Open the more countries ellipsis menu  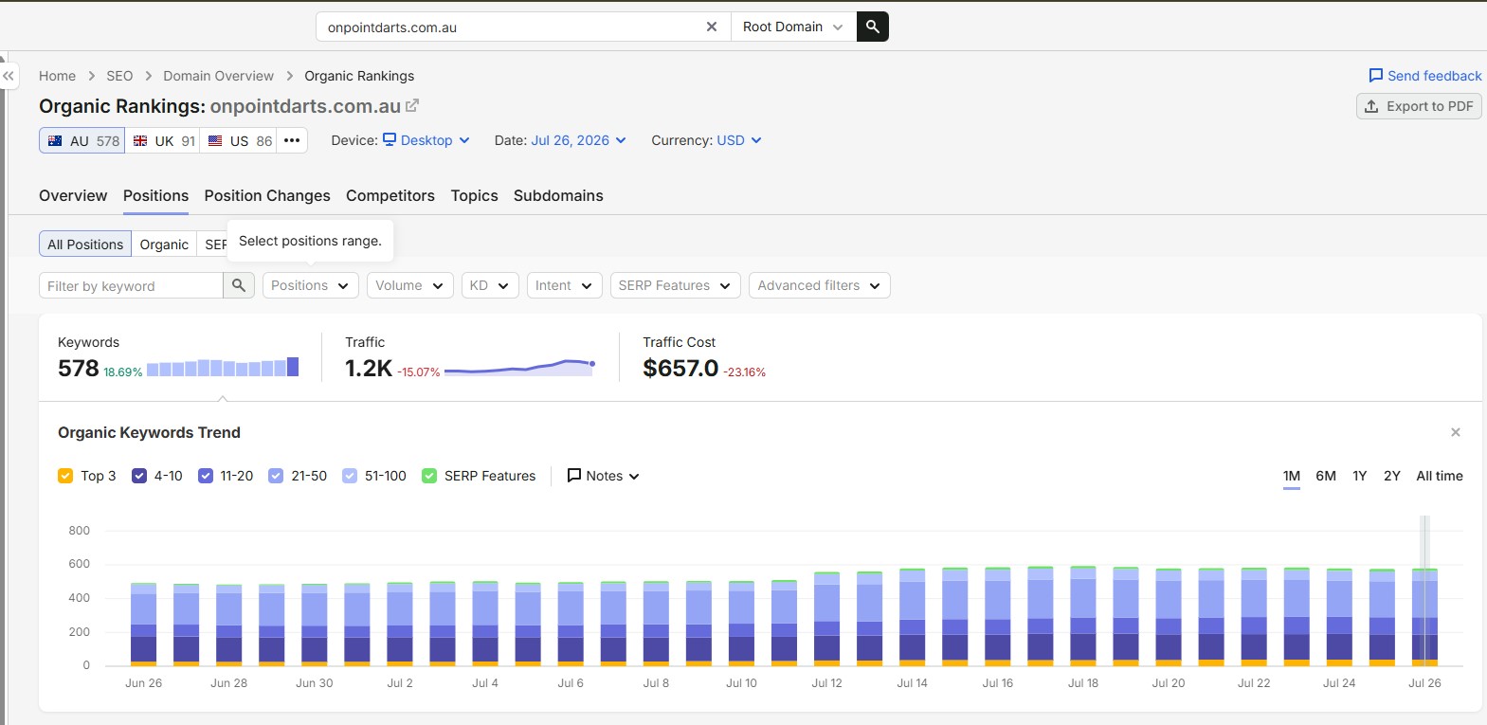(292, 140)
